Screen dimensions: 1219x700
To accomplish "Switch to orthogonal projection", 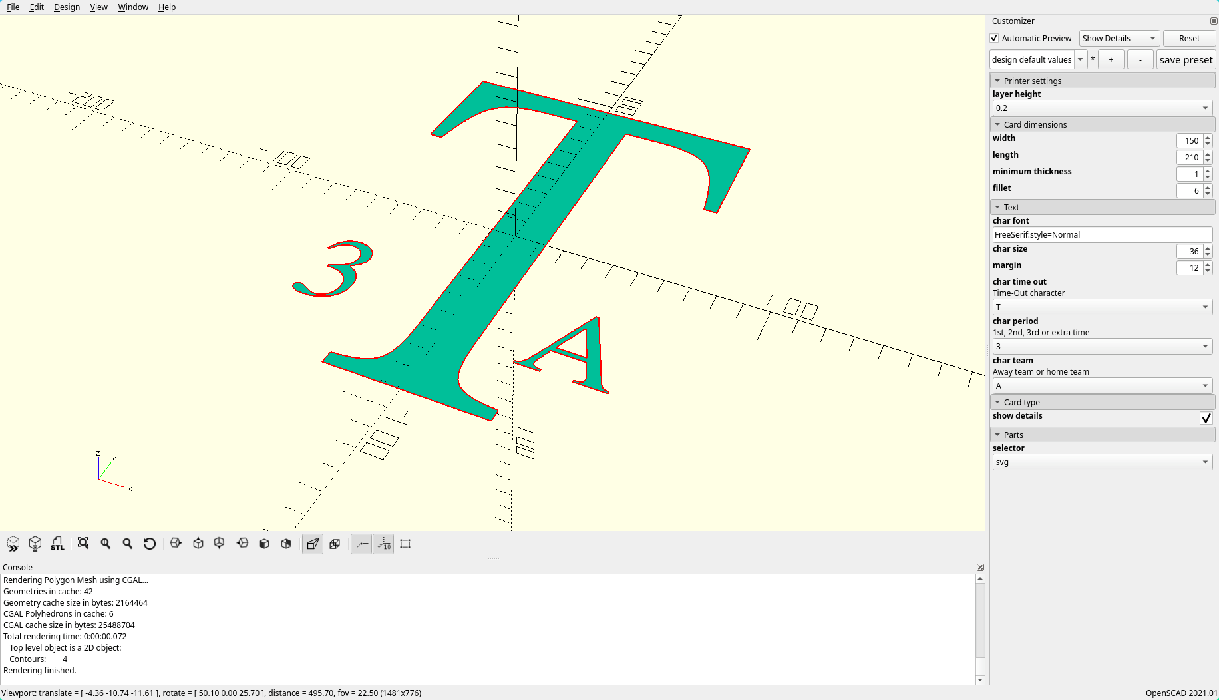I will point(335,544).
